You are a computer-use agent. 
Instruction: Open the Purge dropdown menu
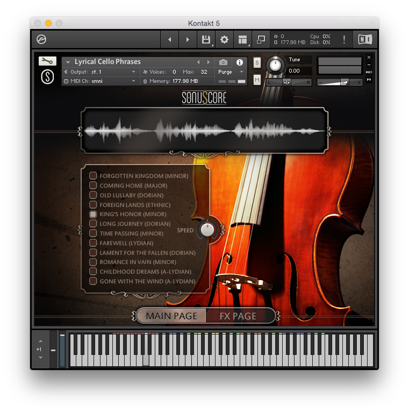pyautogui.click(x=231, y=72)
